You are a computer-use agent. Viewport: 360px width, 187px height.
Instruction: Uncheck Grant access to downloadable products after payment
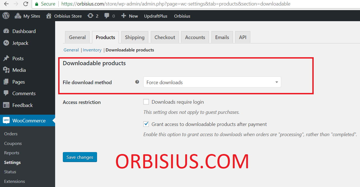[x=146, y=124]
